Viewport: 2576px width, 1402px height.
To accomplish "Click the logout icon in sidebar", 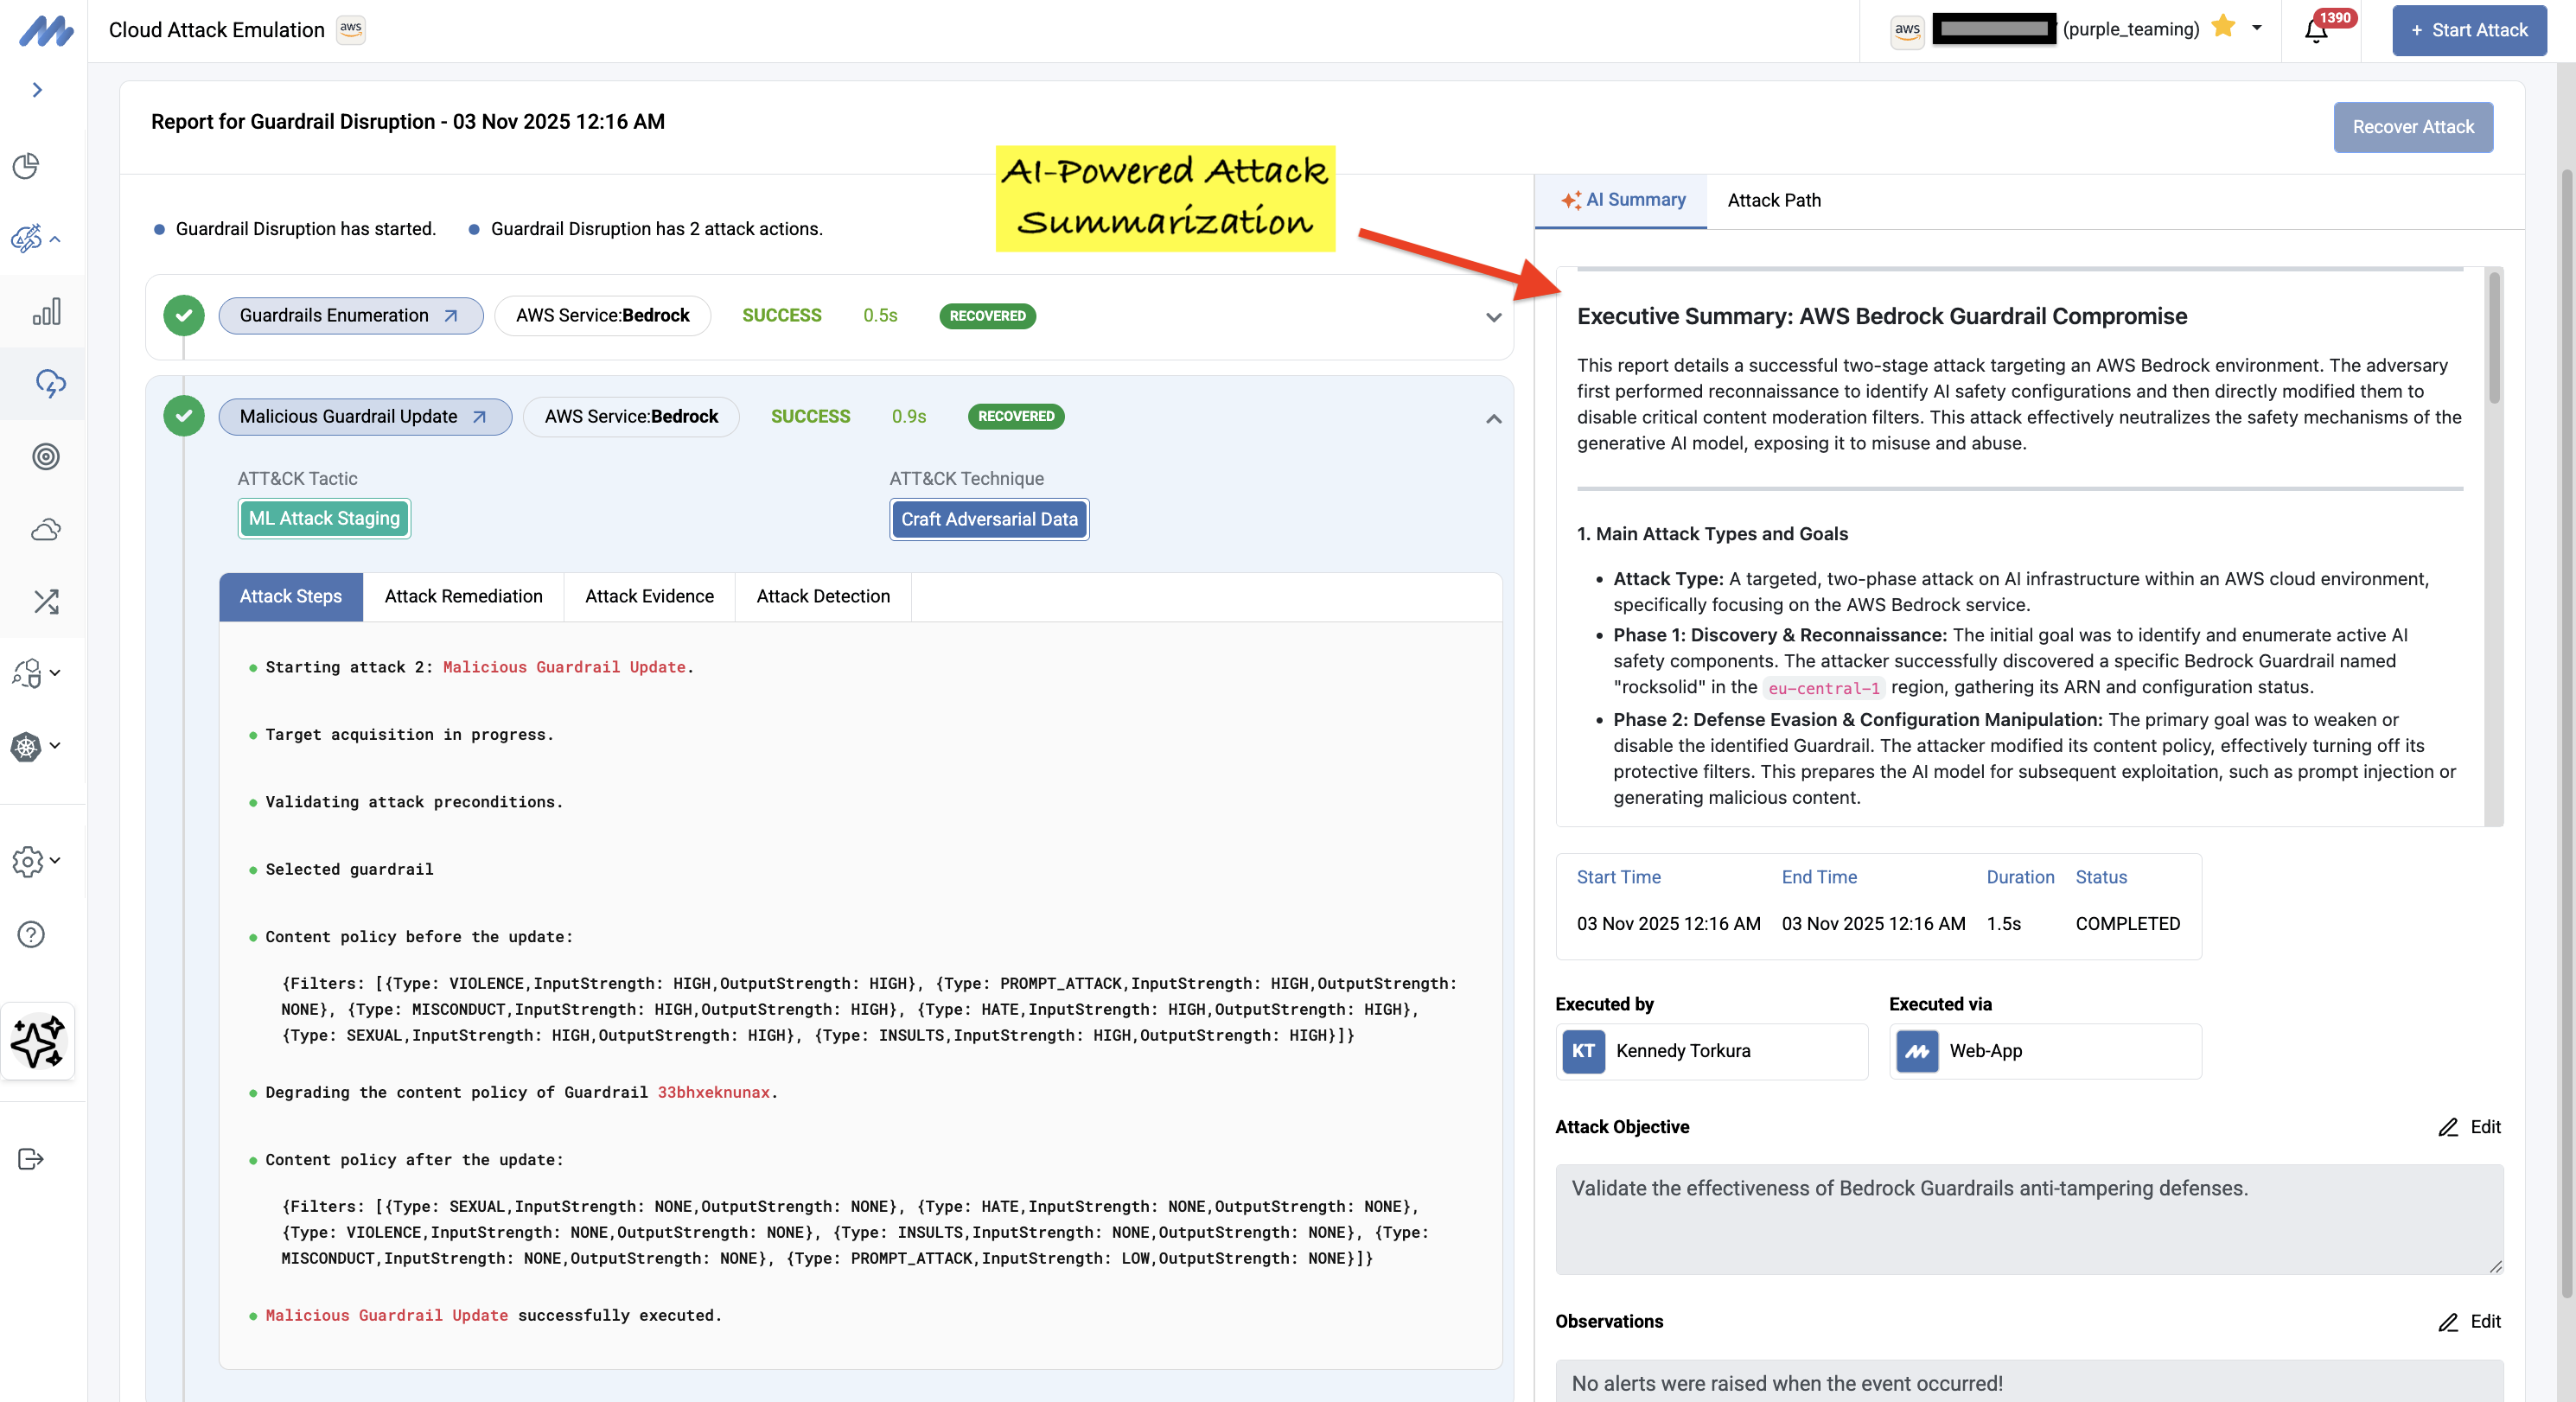I will tap(31, 1159).
